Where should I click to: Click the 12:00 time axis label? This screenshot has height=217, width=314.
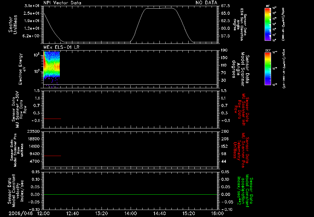click(x=44, y=213)
